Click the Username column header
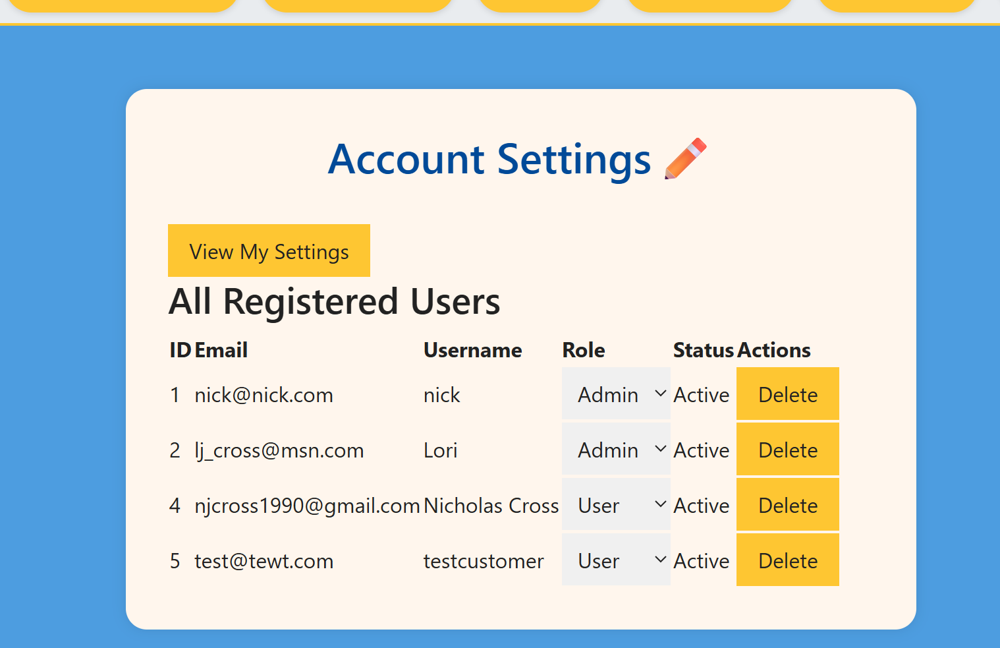This screenshot has width=1000, height=648. tap(472, 350)
